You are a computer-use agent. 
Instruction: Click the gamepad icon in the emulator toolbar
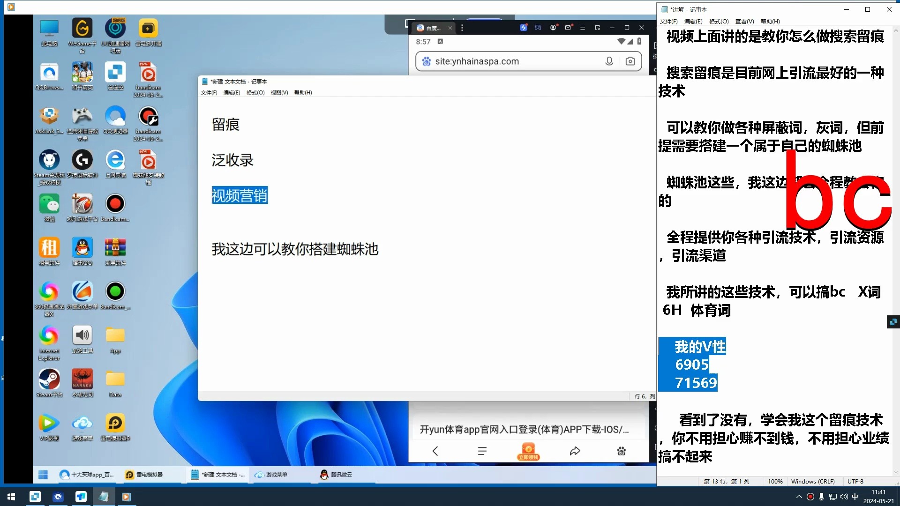[x=538, y=28]
